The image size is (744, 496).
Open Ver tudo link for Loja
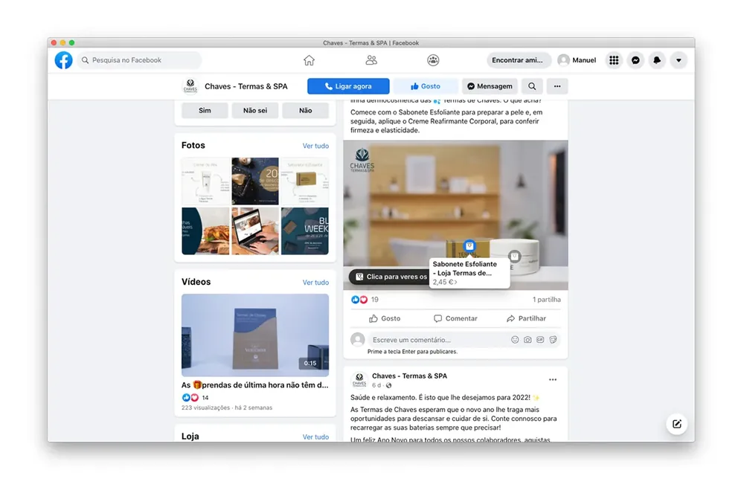click(315, 437)
